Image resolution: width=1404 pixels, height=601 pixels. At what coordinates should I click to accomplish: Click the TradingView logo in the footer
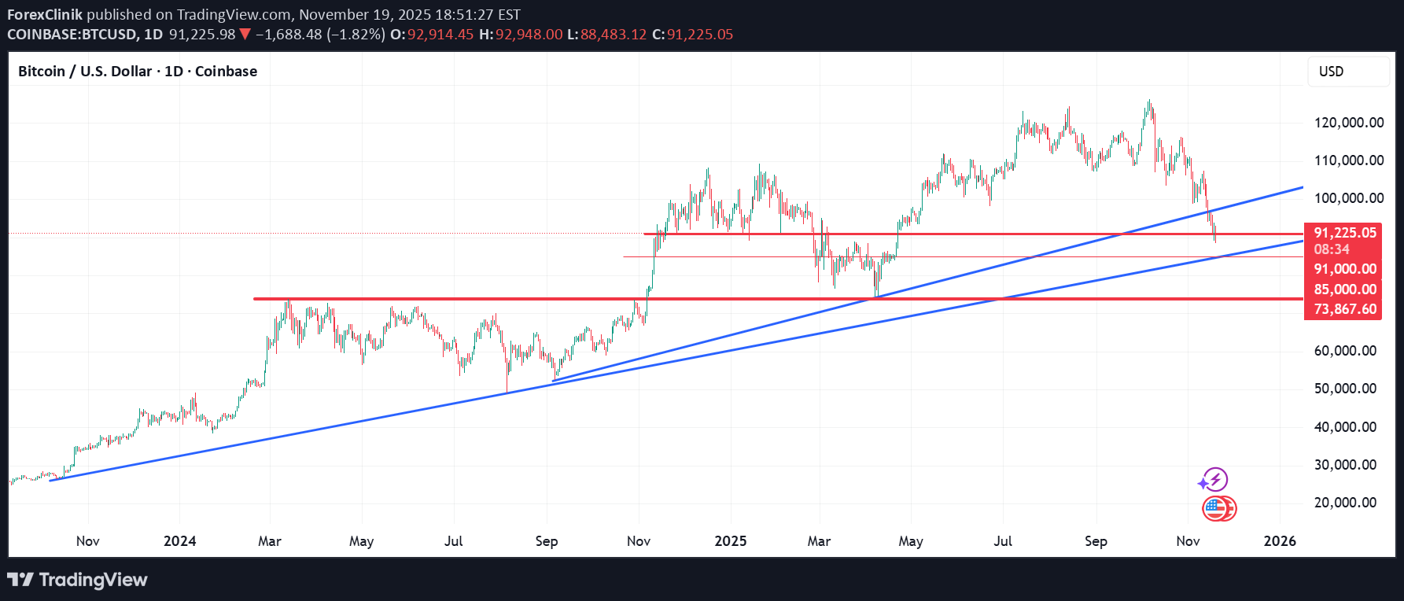click(x=77, y=580)
